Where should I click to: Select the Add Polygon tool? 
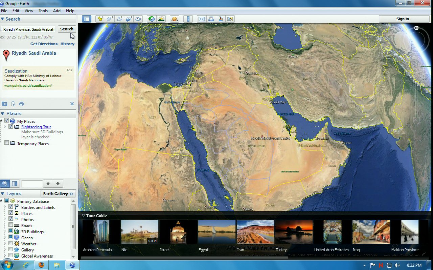click(110, 19)
